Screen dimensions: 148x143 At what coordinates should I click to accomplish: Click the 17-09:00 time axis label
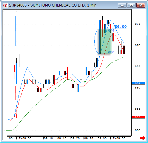[24, 138]
